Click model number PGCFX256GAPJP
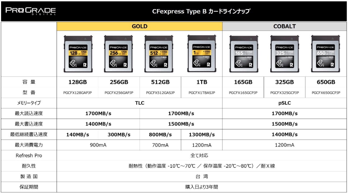Screen dimensions: 349x194 [x=119, y=93]
